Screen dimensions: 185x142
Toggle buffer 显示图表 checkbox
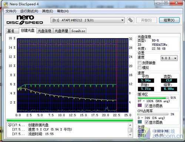tap(147, 105)
